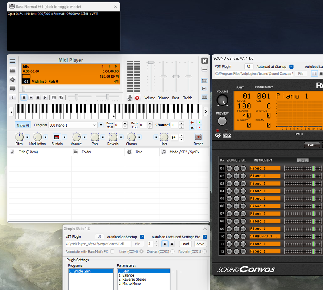
Task: Open the Program dropdown 000 Piano 1
Action: (73, 125)
